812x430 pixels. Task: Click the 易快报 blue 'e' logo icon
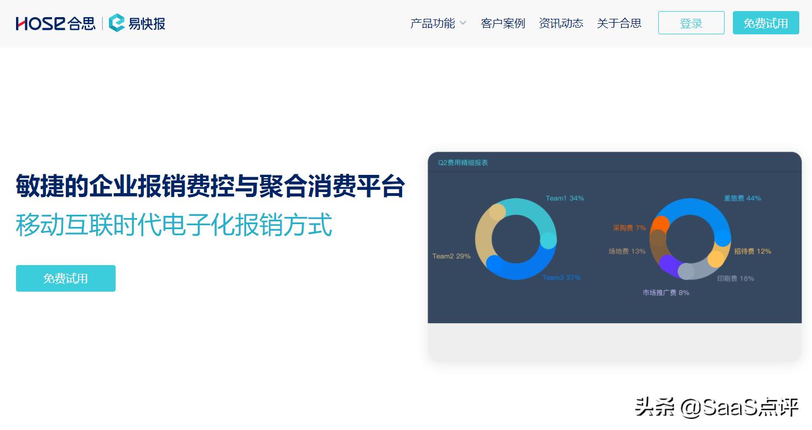click(x=117, y=23)
